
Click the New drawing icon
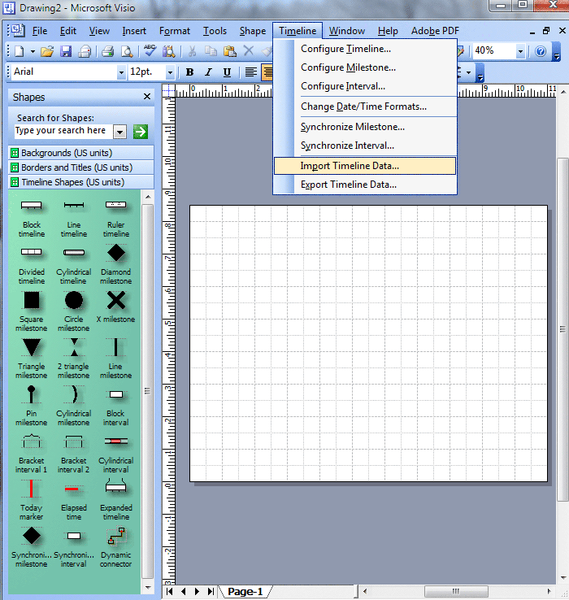(x=20, y=51)
